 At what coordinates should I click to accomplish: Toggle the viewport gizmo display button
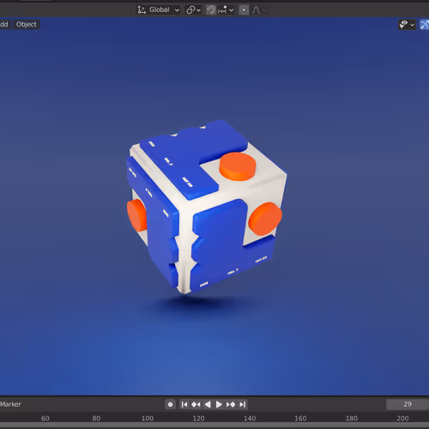tap(424, 25)
